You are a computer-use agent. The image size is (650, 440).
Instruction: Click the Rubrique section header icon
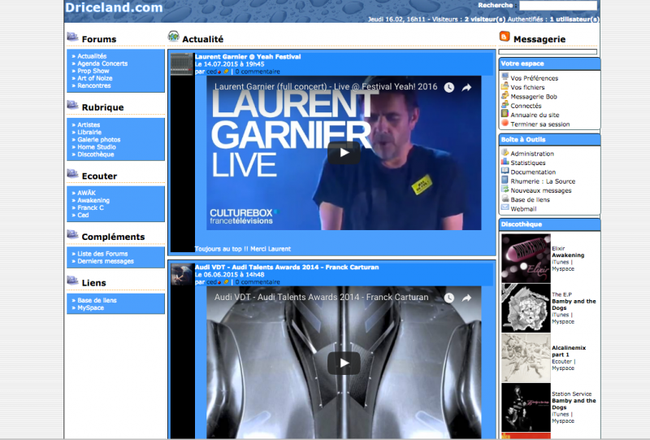72,105
